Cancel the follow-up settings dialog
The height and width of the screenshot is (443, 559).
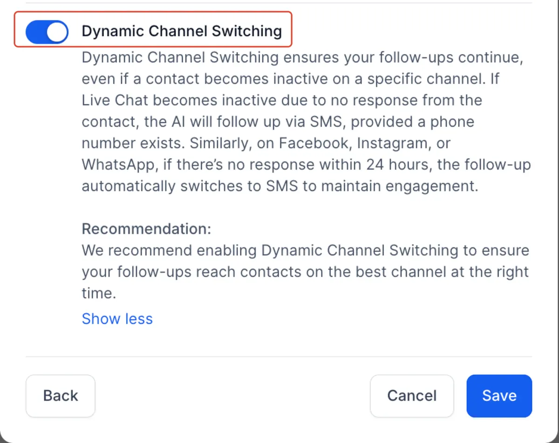[x=412, y=396]
